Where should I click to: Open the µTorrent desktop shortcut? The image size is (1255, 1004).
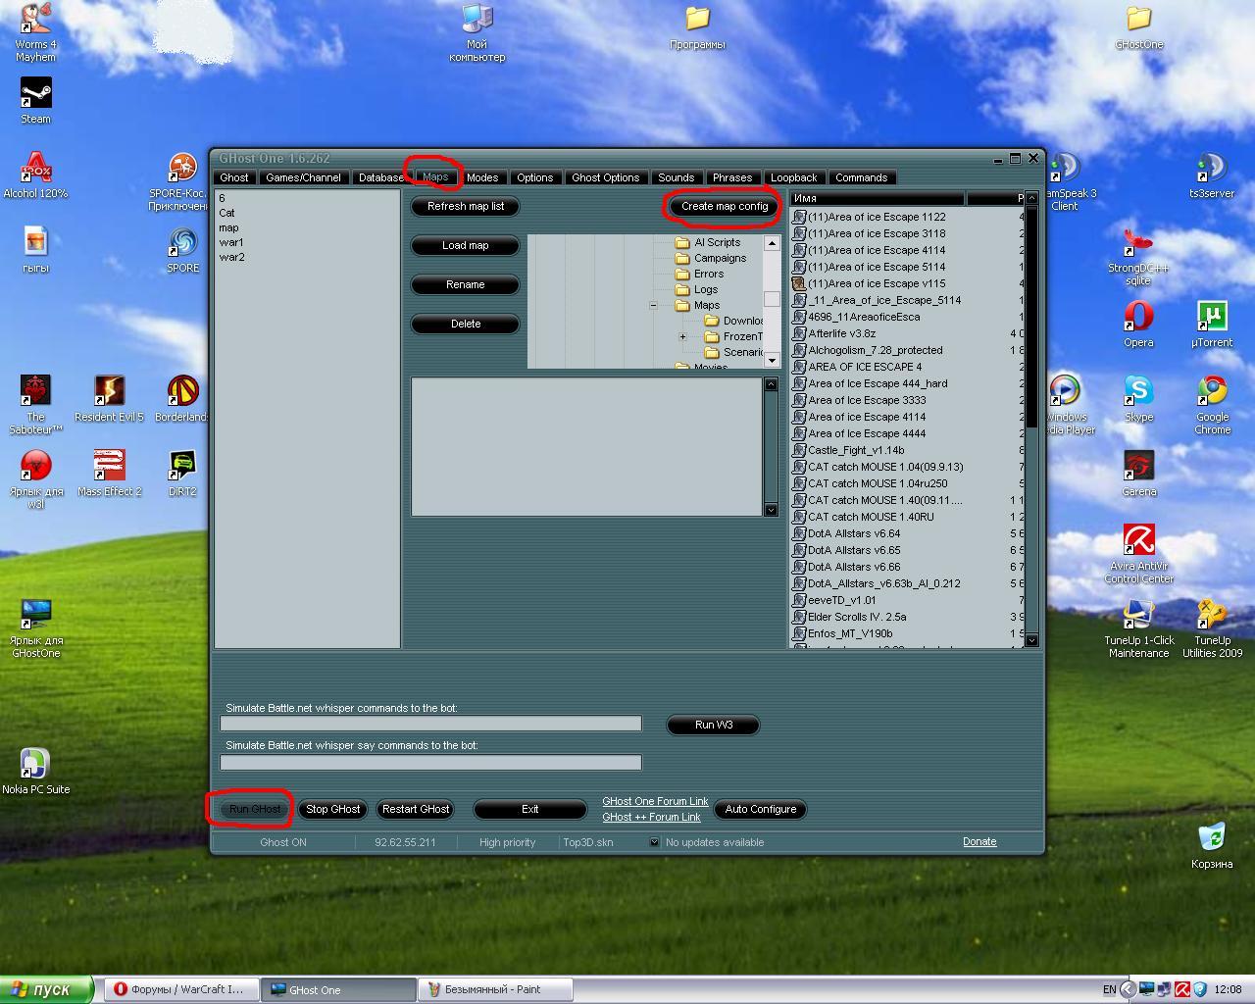click(x=1212, y=319)
